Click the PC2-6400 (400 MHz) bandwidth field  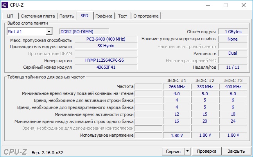click(106, 39)
